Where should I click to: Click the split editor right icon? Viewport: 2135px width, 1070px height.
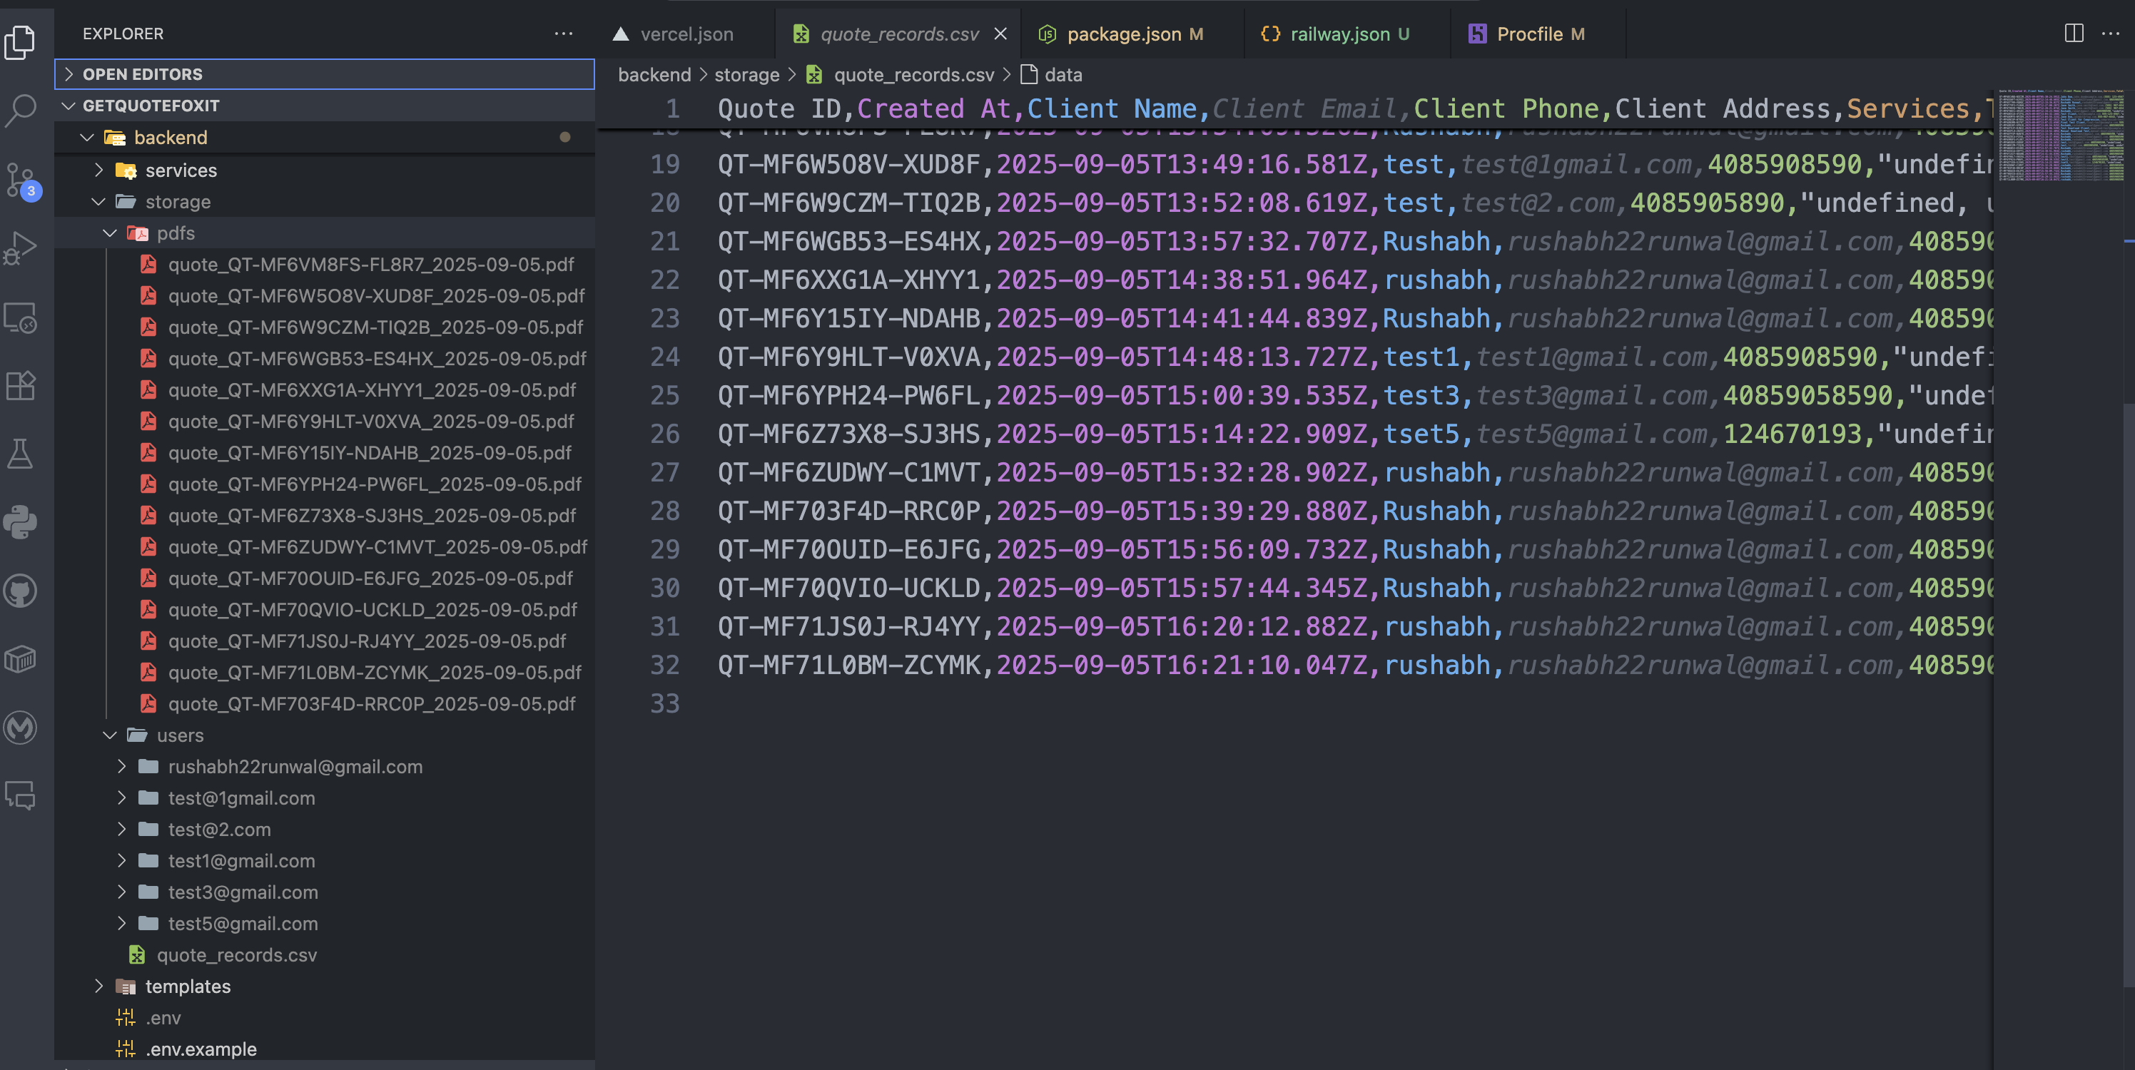pos(2073,34)
